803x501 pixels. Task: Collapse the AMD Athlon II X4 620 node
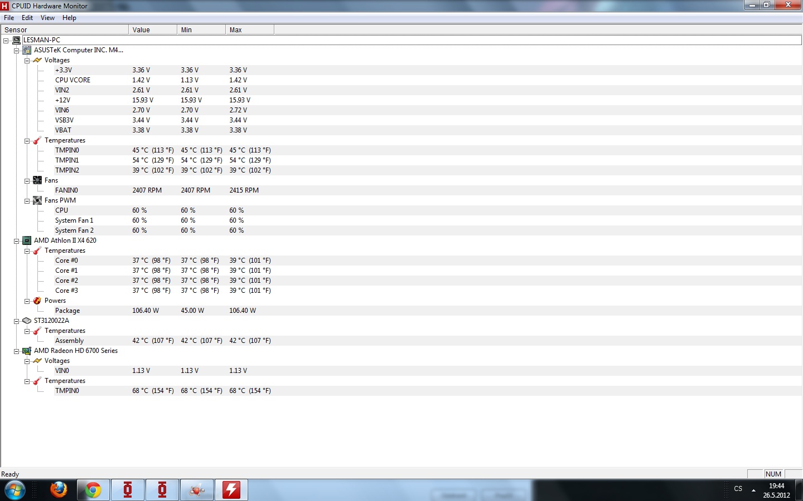click(17, 241)
